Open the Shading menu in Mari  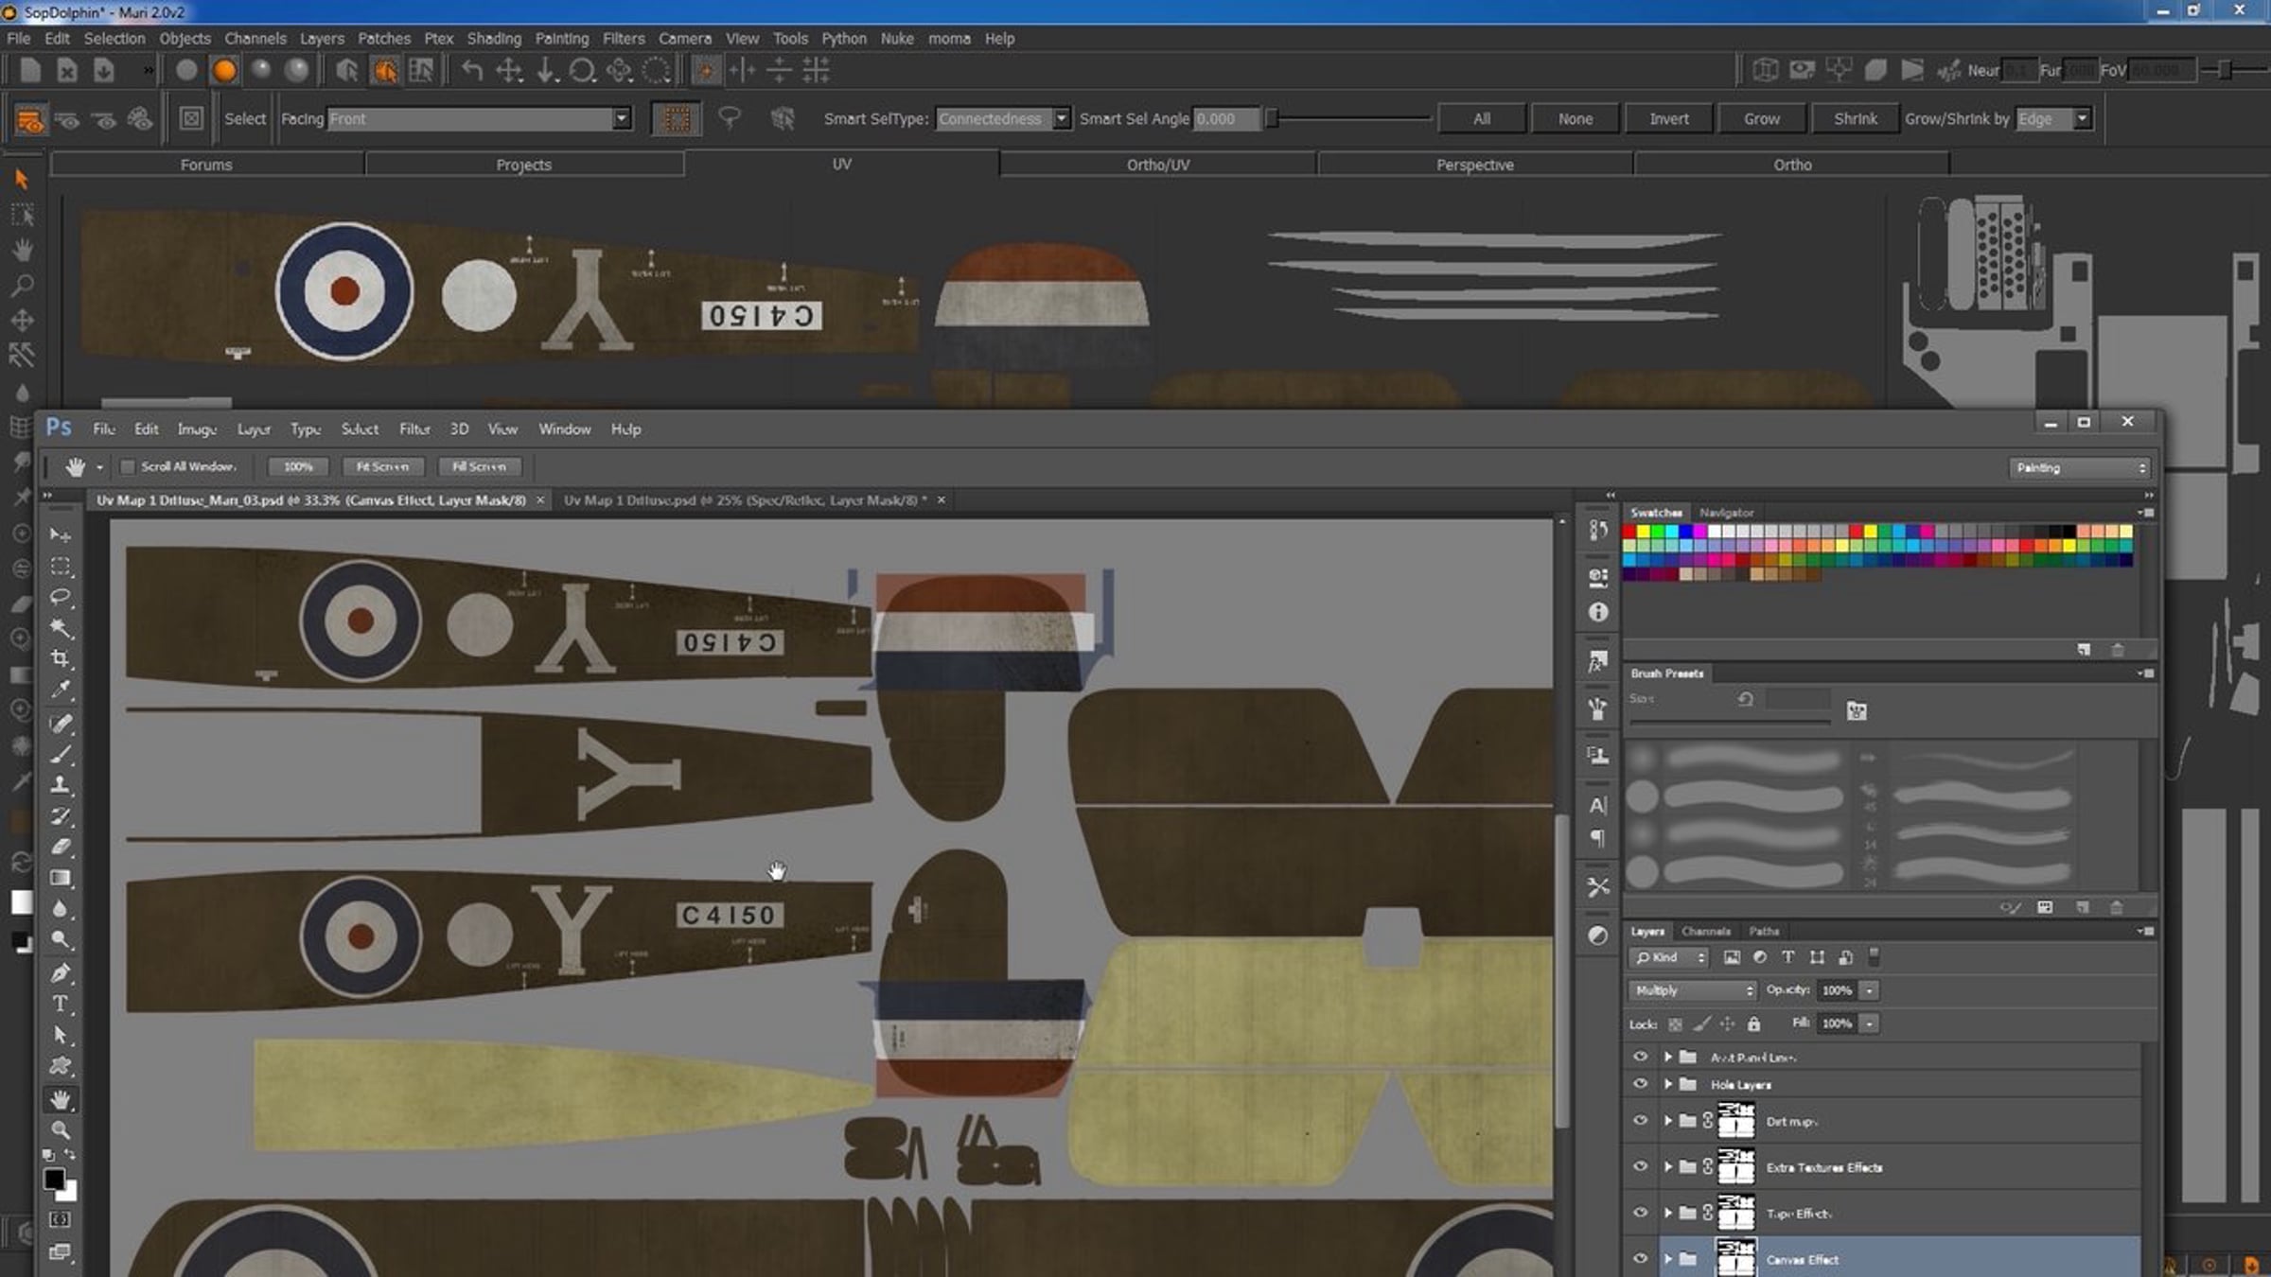coord(494,39)
